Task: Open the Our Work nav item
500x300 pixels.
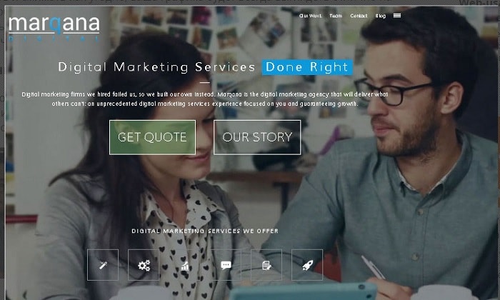Action: coord(311,16)
